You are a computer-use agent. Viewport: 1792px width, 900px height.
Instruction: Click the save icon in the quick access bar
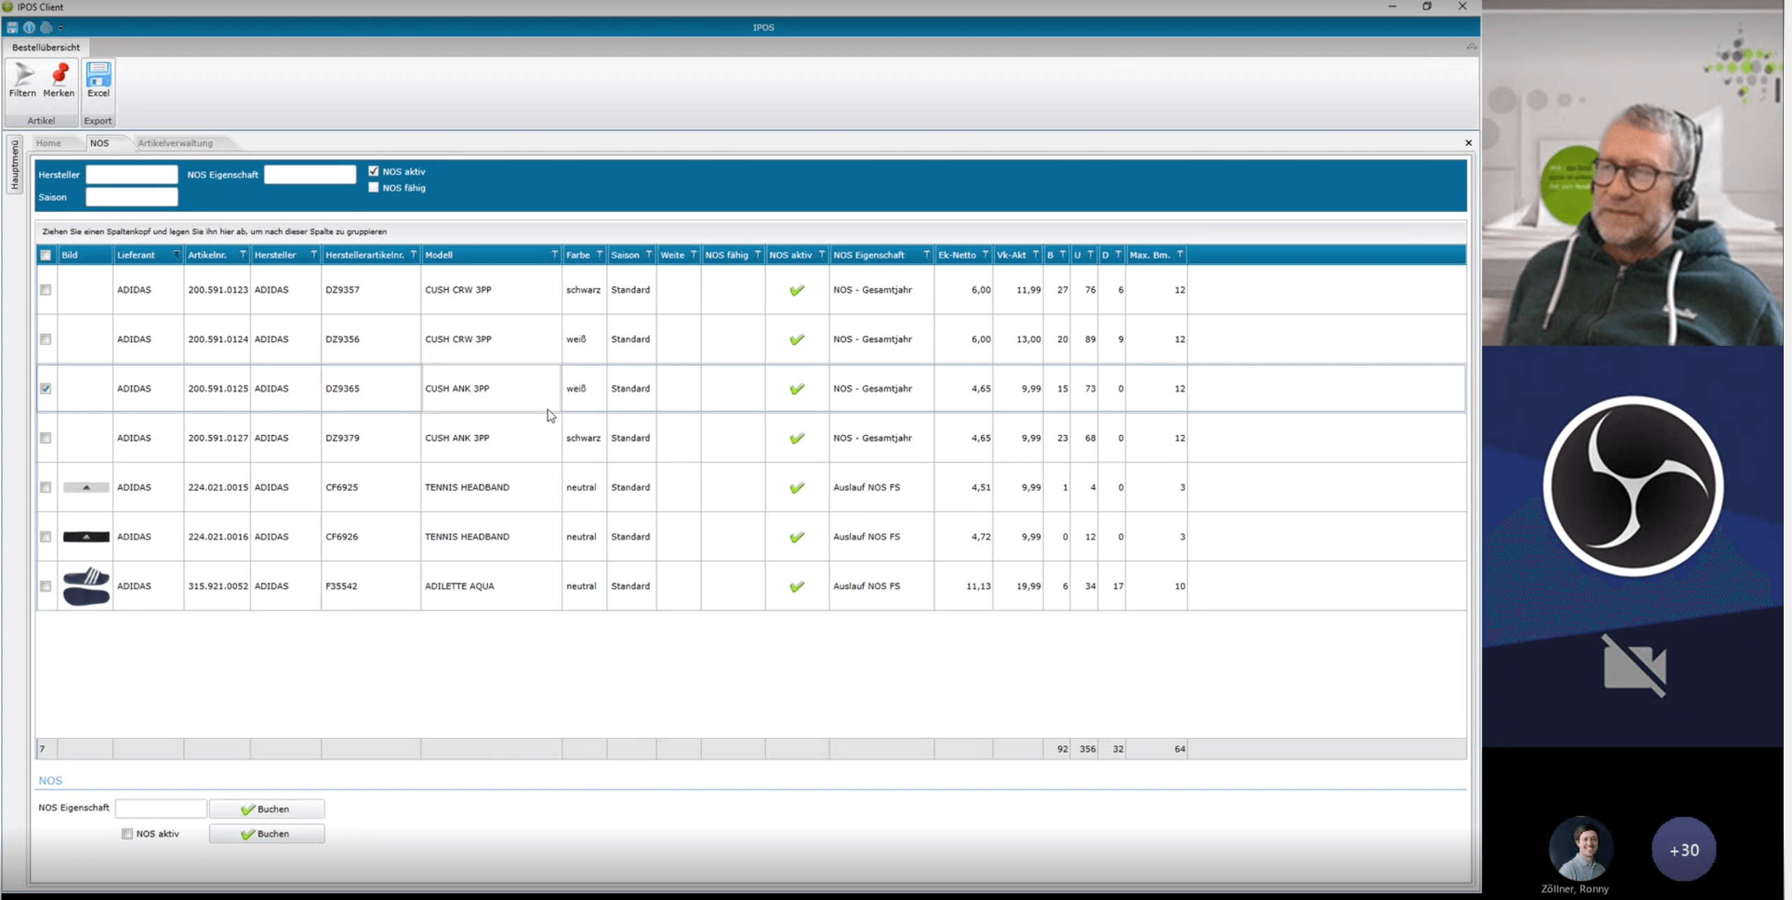tap(12, 27)
